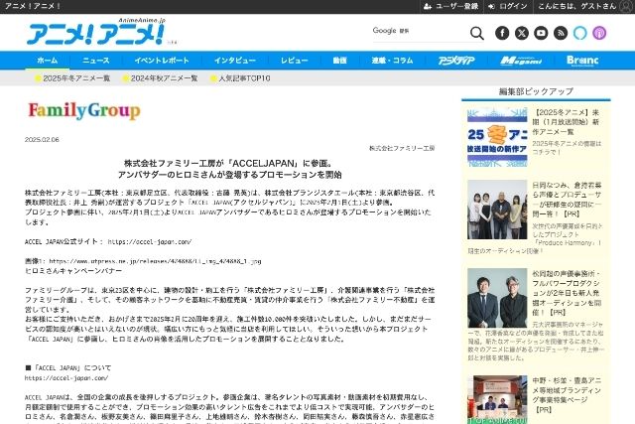Open the 中野・杉並・豊島アニメ branding article
635x424 pixels.
[x=567, y=395]
